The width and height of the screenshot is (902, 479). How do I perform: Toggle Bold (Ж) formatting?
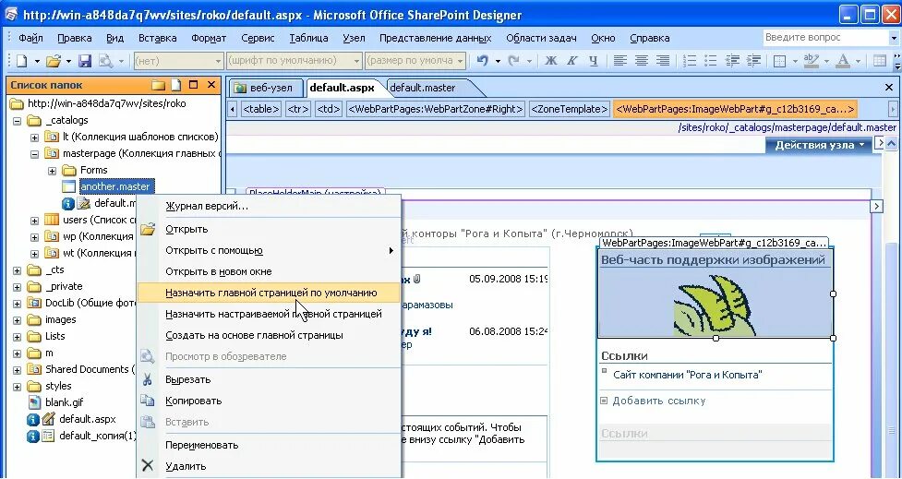[551, 60]
